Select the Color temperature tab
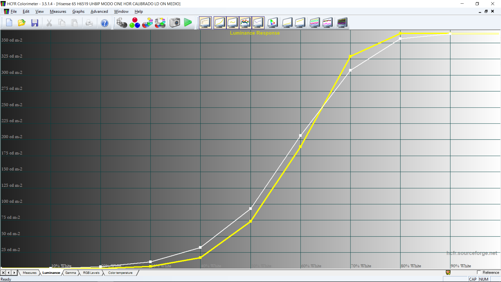The height and width of the screenshot is (282, 501). tap(120, 273)
